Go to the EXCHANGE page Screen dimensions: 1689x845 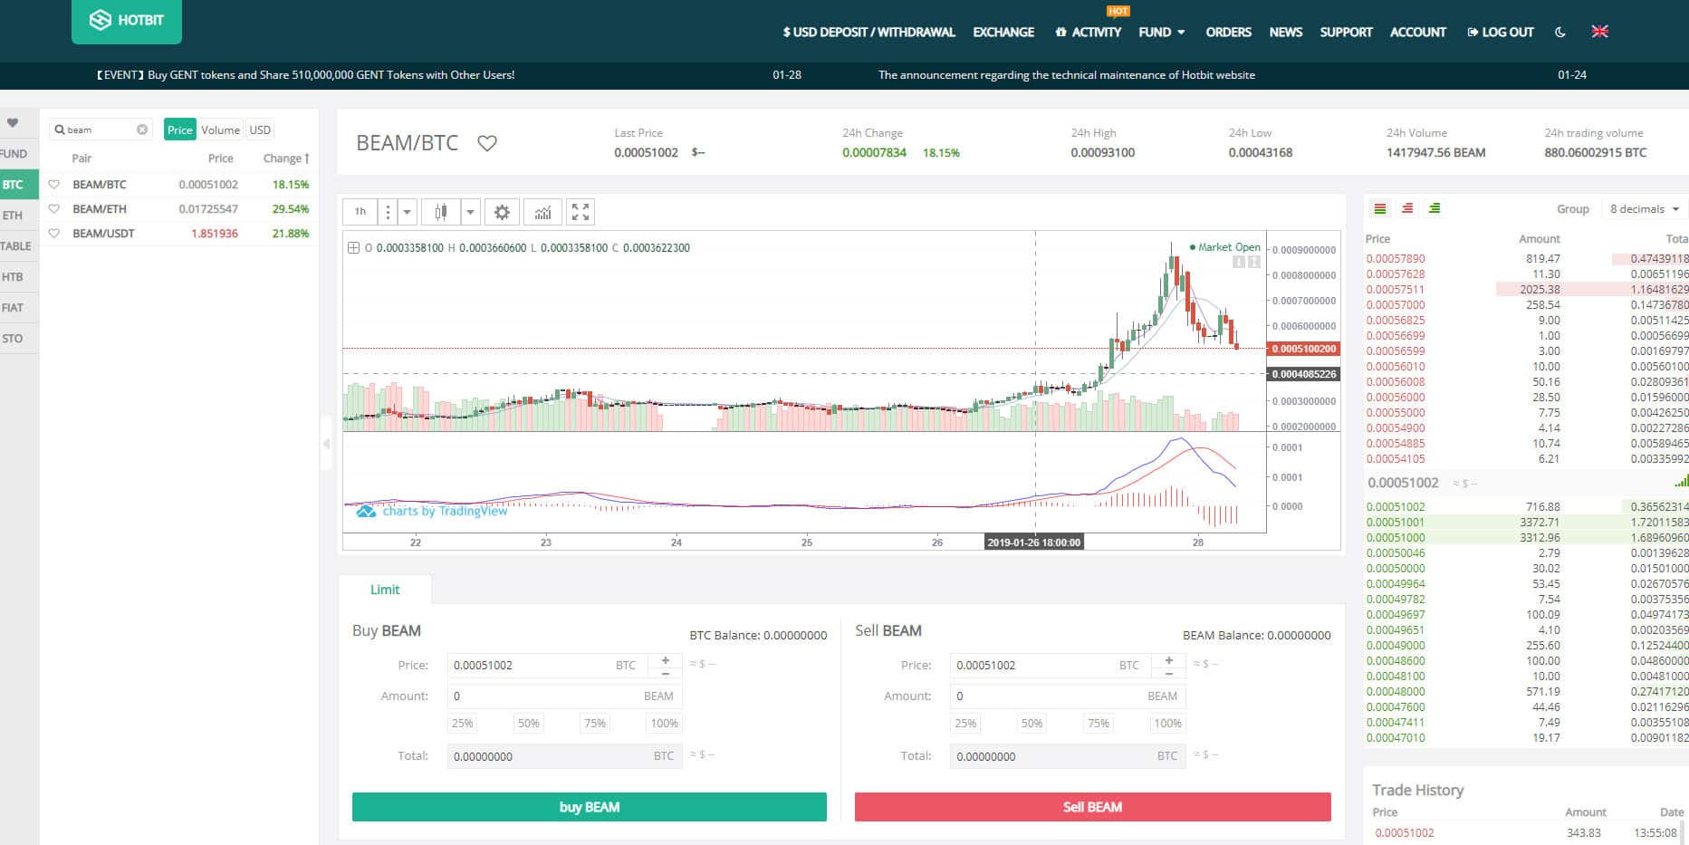click(1003, 32)
